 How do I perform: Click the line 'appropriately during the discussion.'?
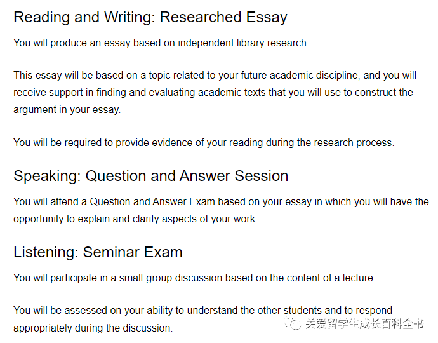pyautogui.click(x=93, y=328)
